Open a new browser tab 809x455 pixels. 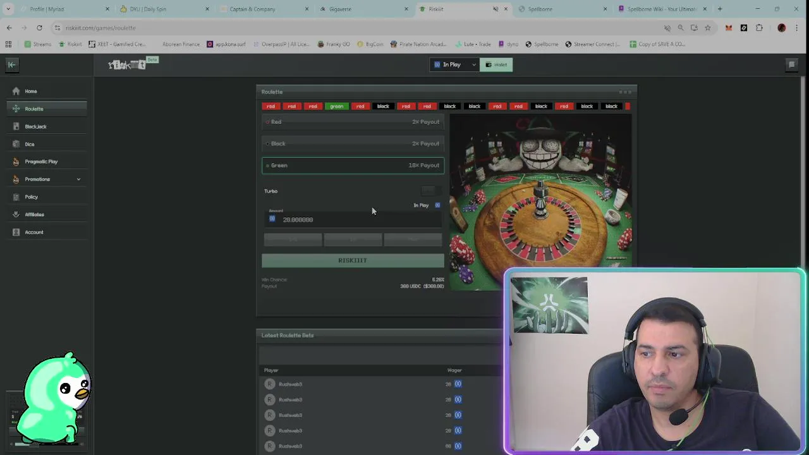pos(720,9)
